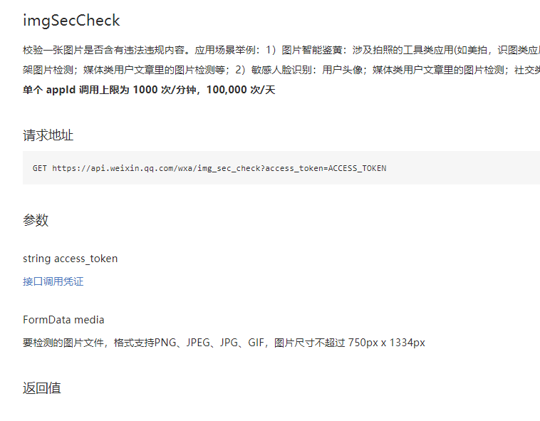Click the 请求地址 section heading
Viewport: 540px width, 421px height.
click(48, 135)
